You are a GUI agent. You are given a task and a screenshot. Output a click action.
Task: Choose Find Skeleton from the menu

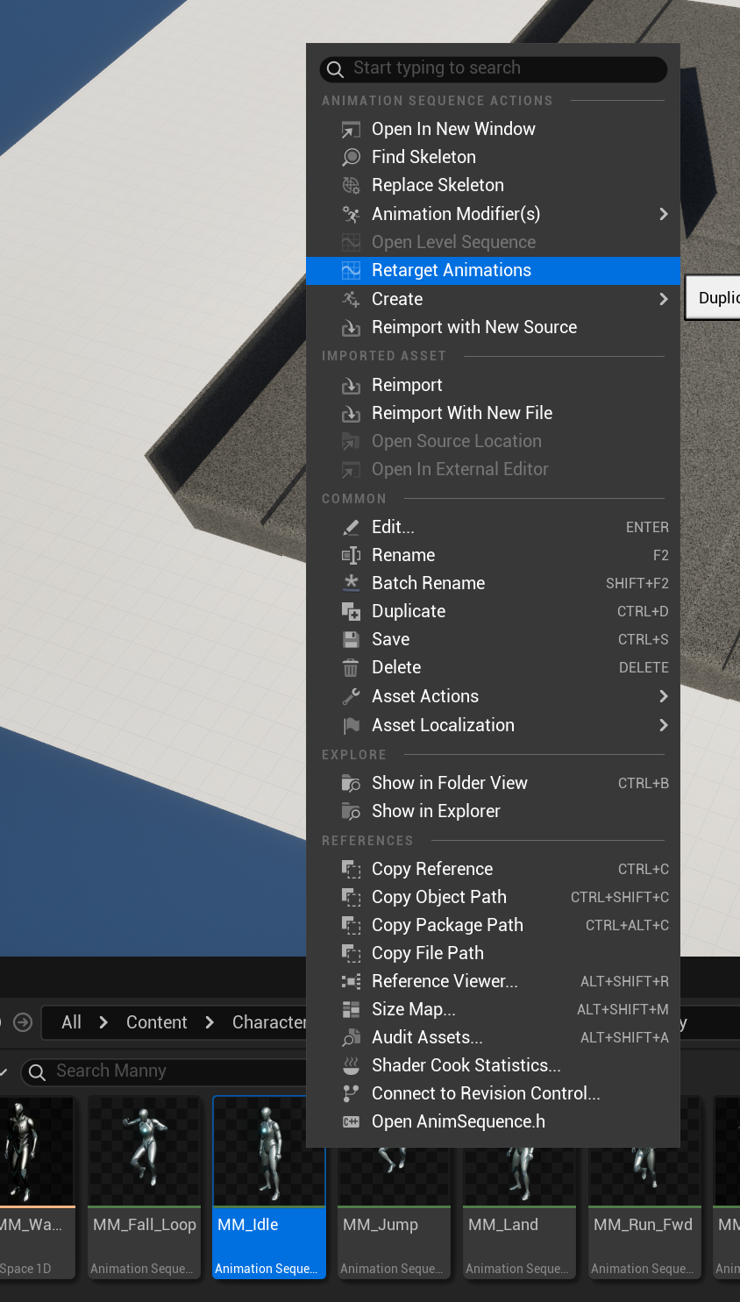click(493, 157)
